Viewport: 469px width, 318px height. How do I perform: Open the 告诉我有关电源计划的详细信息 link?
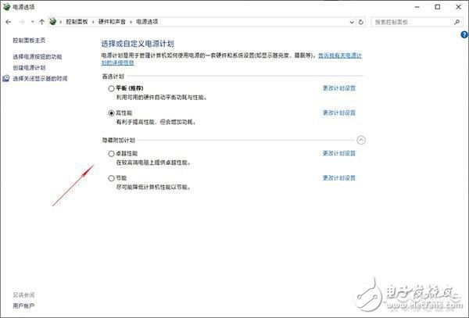pos(340,55)
